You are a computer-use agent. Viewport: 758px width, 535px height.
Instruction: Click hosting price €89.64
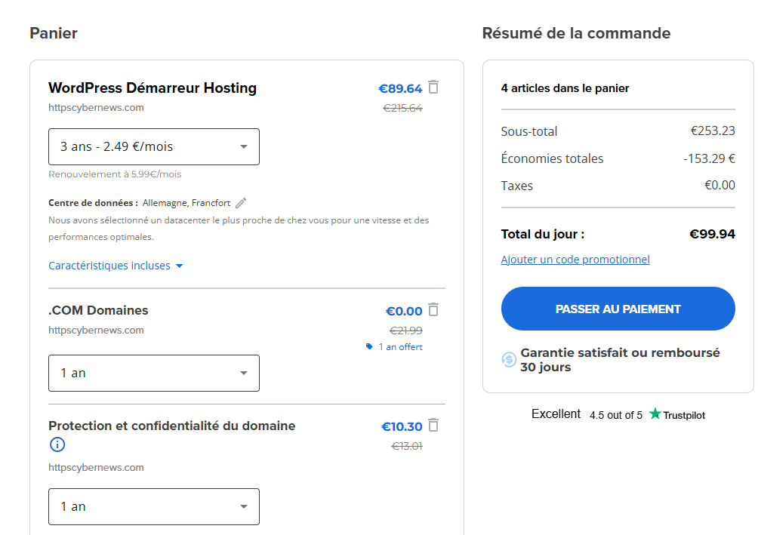pos(400,88)
